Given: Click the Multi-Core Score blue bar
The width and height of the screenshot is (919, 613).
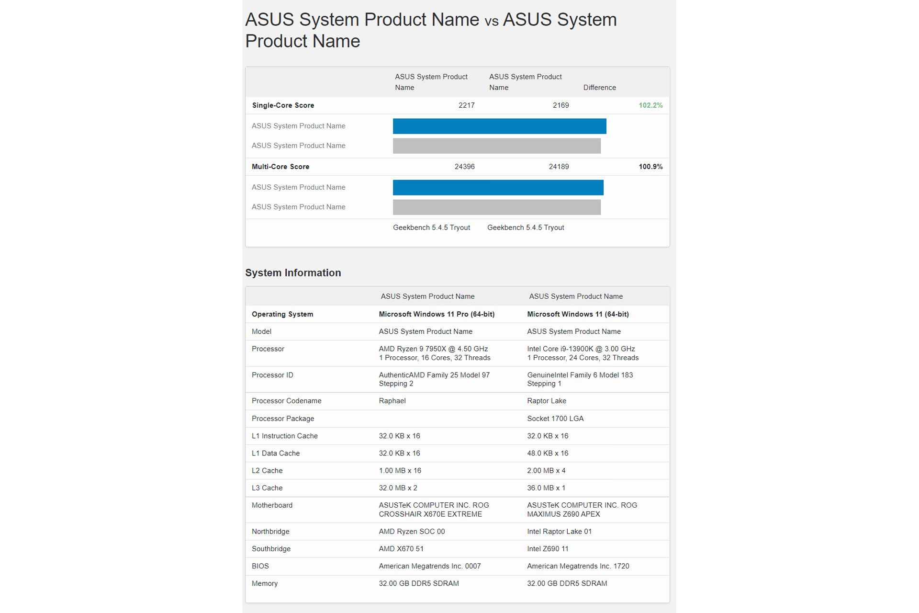Looking at the screenshot, I should click(x=498, y=187).
